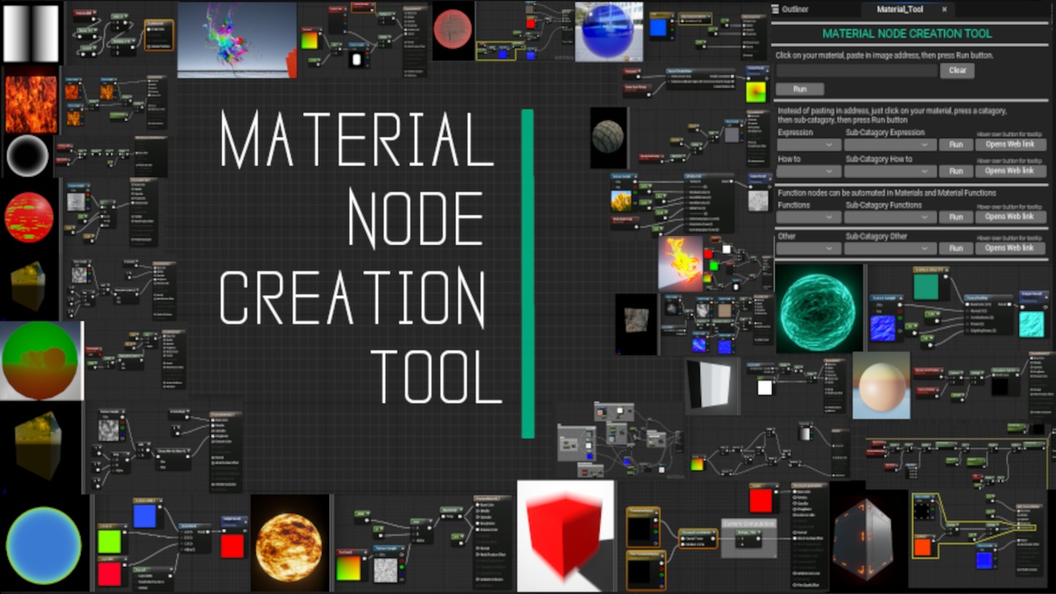Click the Outliner panel icon
Screen dimensions: 1056x594
(x=775, y=9)
